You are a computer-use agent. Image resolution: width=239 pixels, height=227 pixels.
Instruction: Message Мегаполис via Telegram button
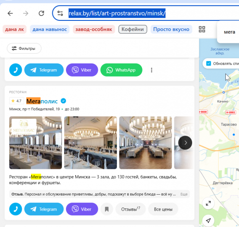44,209
